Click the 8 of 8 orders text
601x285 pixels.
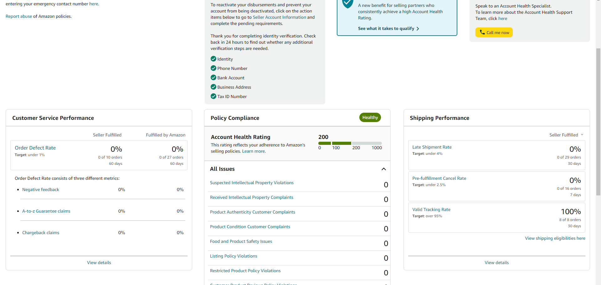(x=570, y=220)
